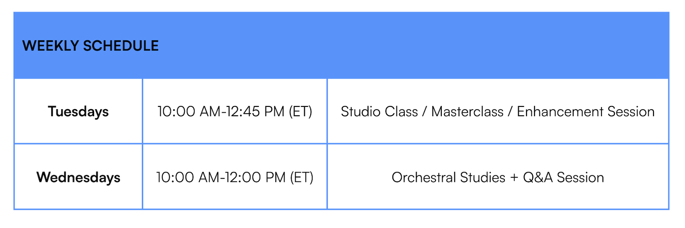Click the Enhancement Session text

(x=586, y=111)
